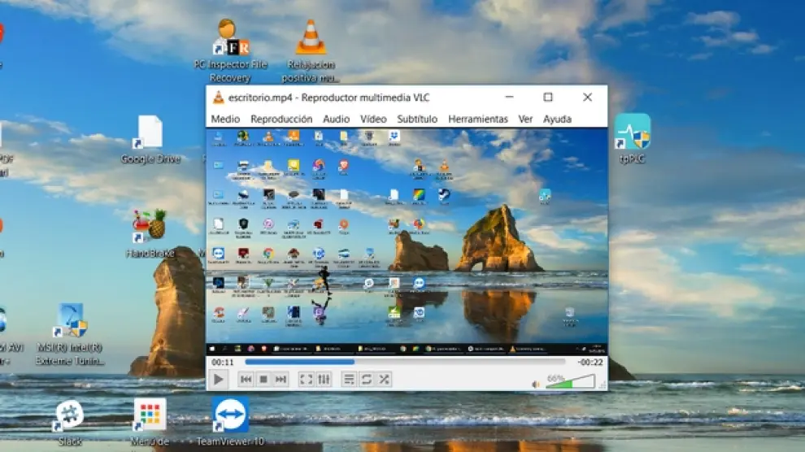Stop the video playback
The height and width of the screenshot is (452, 805).
click(x=263, y=380)
